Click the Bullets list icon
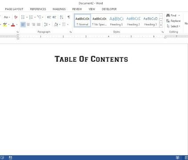Screen dimensions: 188x160 coord(23,17)
